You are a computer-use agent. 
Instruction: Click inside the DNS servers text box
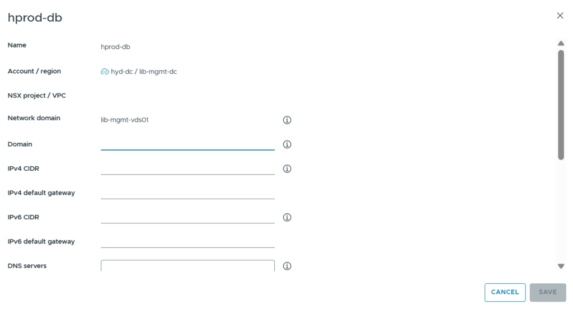187,266
